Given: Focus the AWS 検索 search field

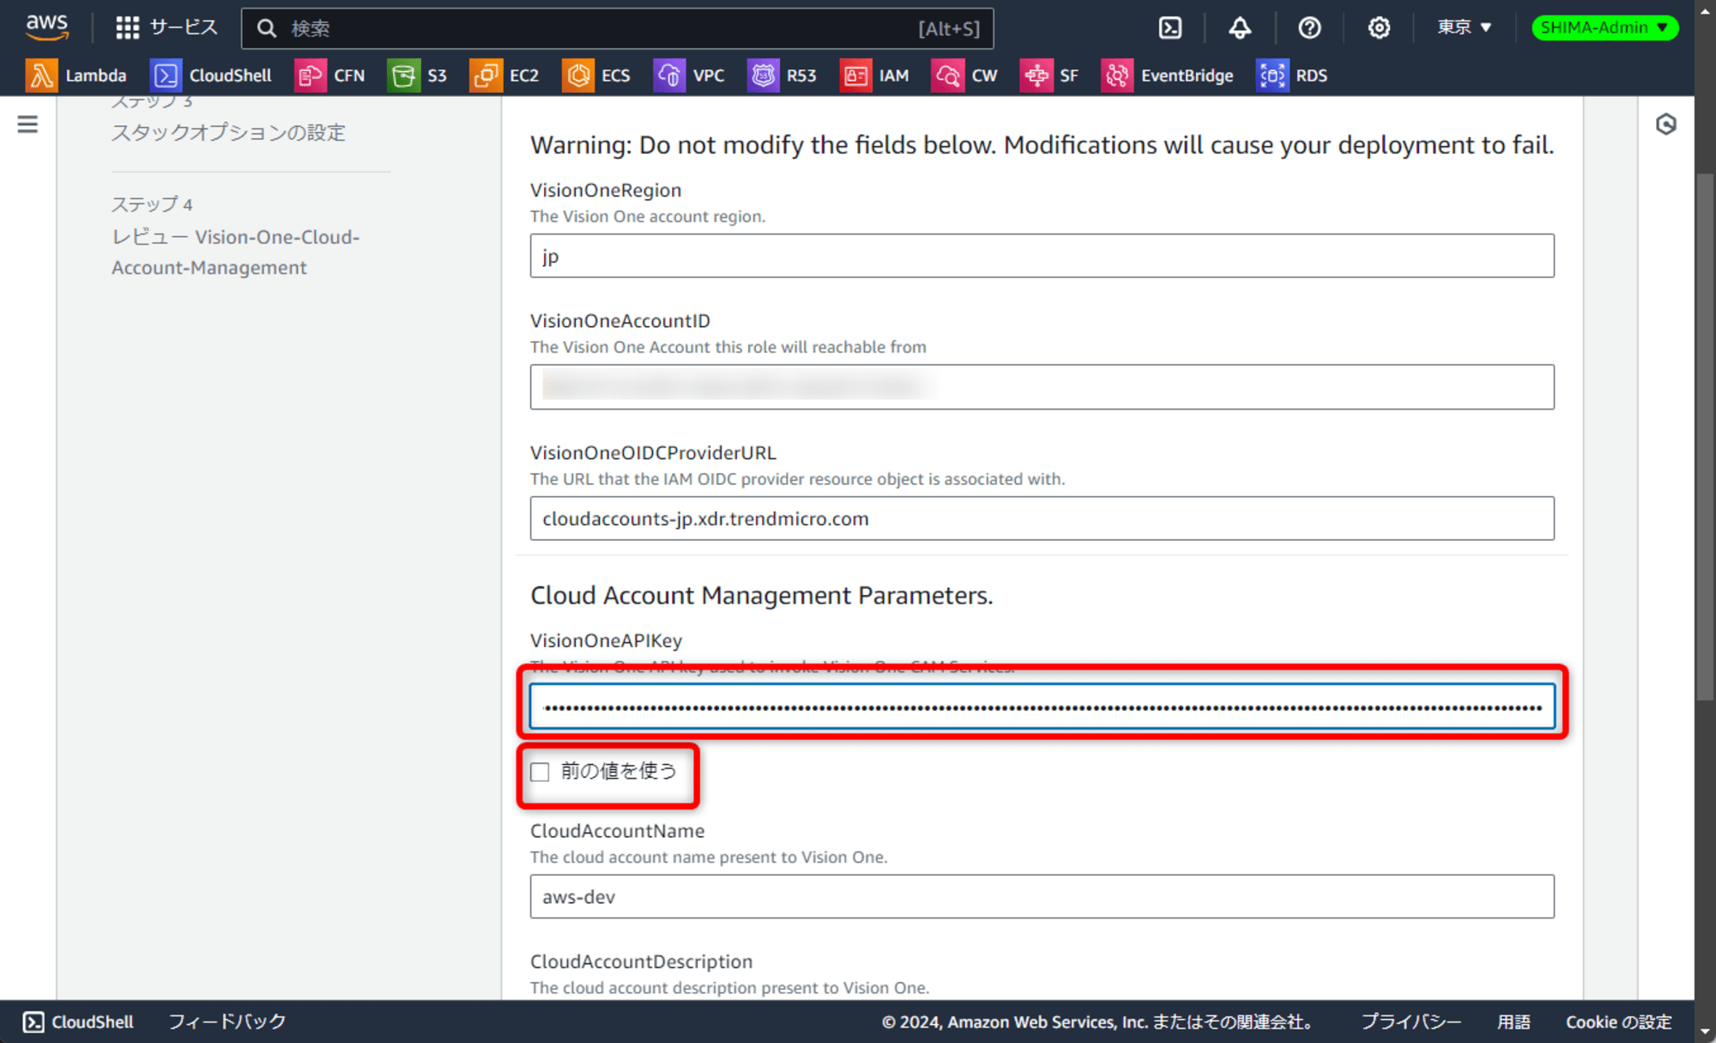Looking at the screenshot, I should coord(618,28).
